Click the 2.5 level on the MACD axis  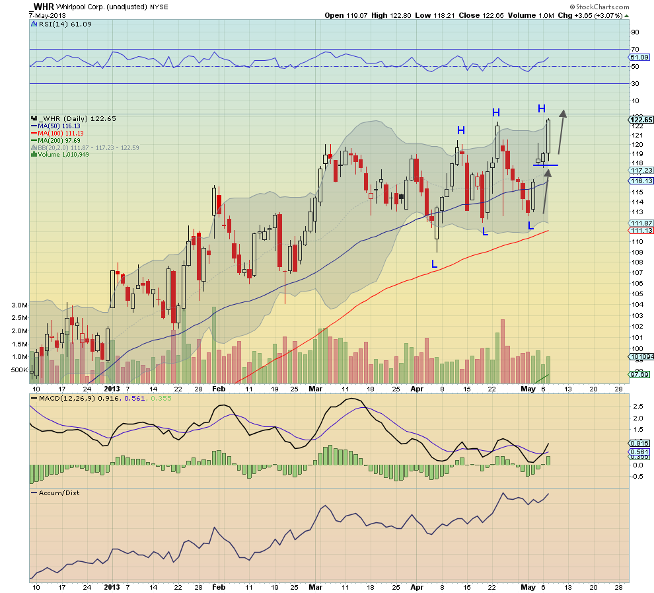coord(638,406)
